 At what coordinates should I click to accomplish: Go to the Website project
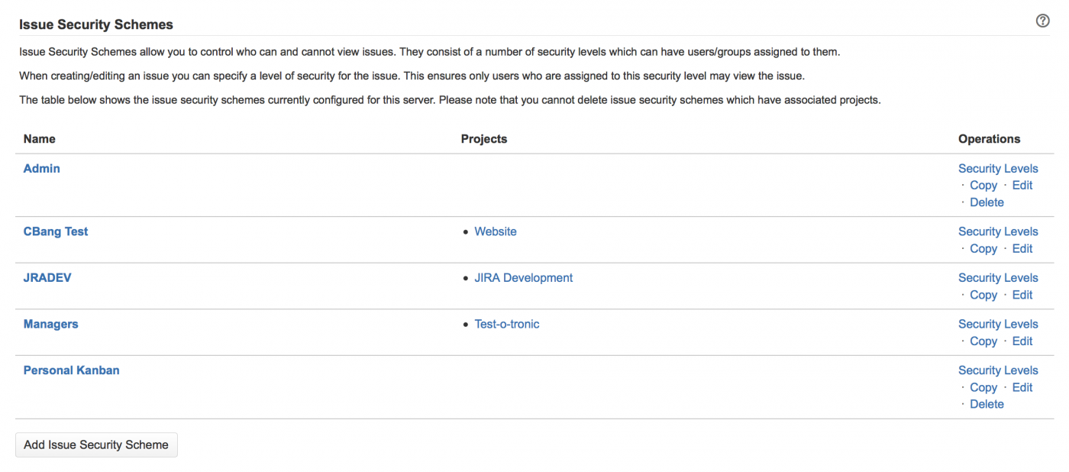click(495, 231)
